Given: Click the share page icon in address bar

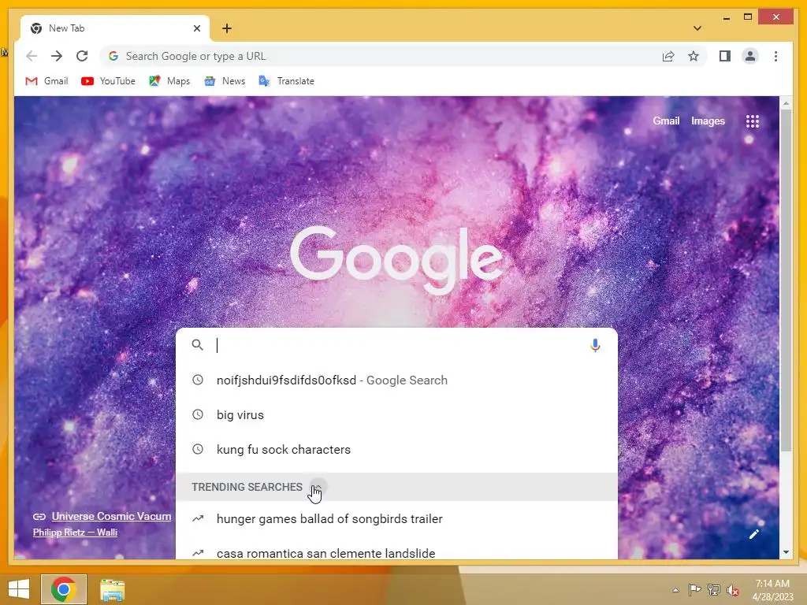Looking at the screenshot, I should click(668, 56).
